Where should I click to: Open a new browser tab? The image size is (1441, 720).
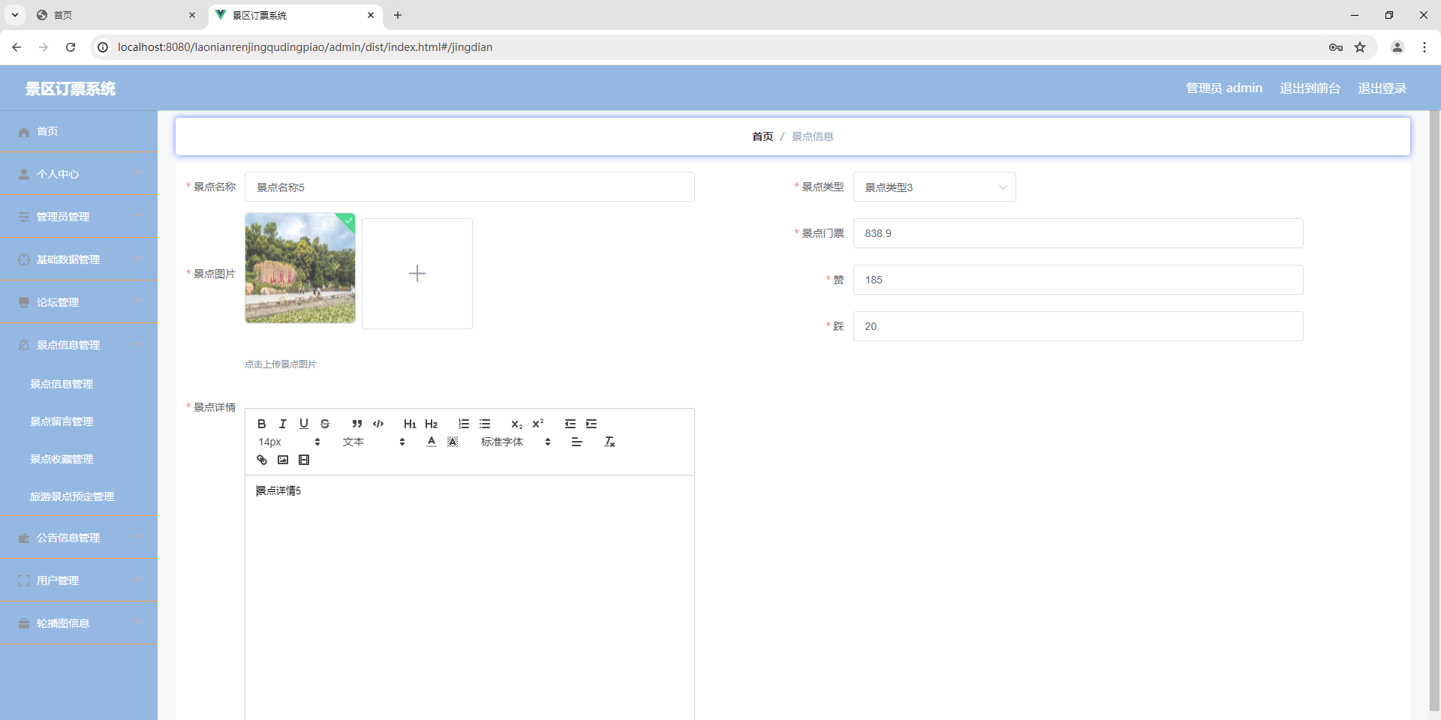coord(398,15)
